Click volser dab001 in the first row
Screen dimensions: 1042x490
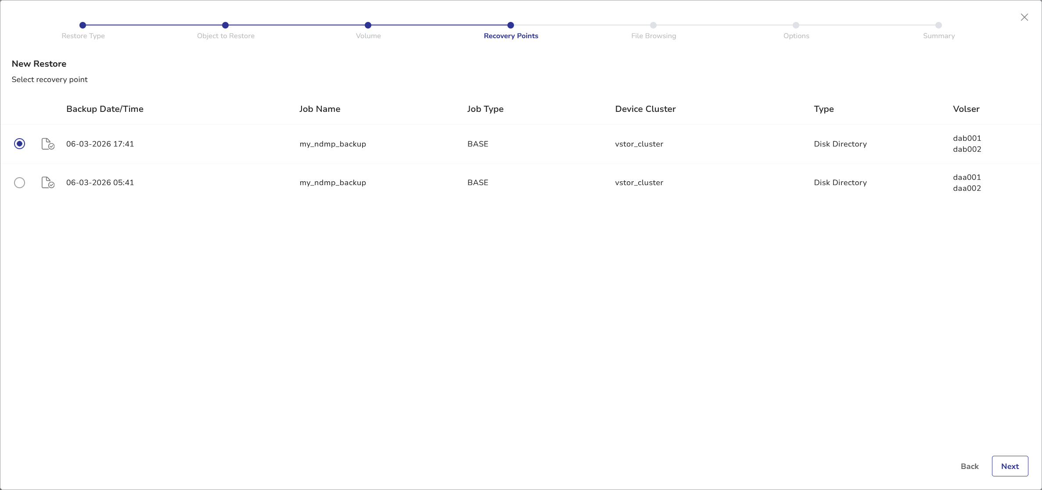pyautogui.click(x=967, y=138)
